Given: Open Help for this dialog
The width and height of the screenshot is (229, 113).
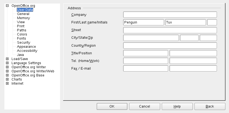Looking at the screenshot, I should (x=177, y=106).
